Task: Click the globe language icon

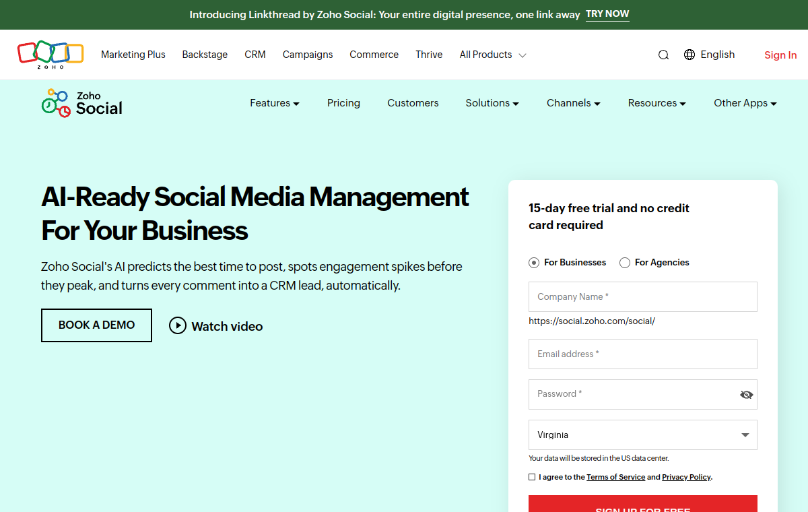Action: coord(689,55)
